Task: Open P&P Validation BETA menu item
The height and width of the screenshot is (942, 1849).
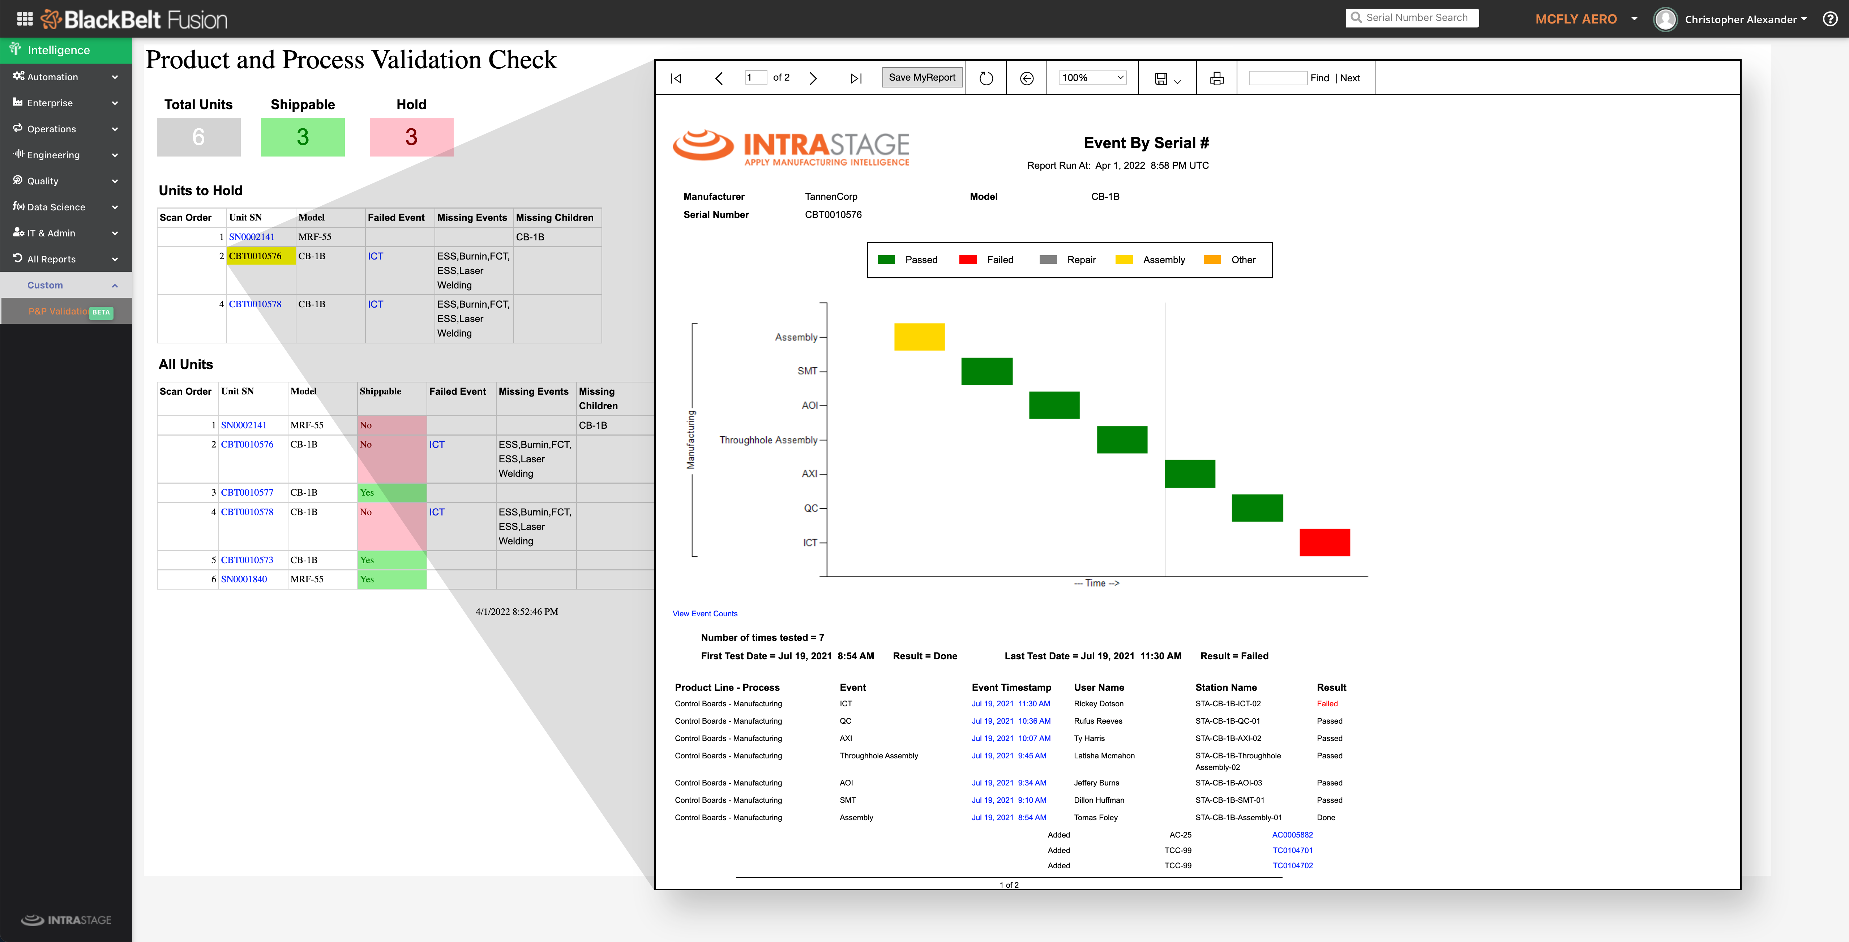Action: [66, 312]
